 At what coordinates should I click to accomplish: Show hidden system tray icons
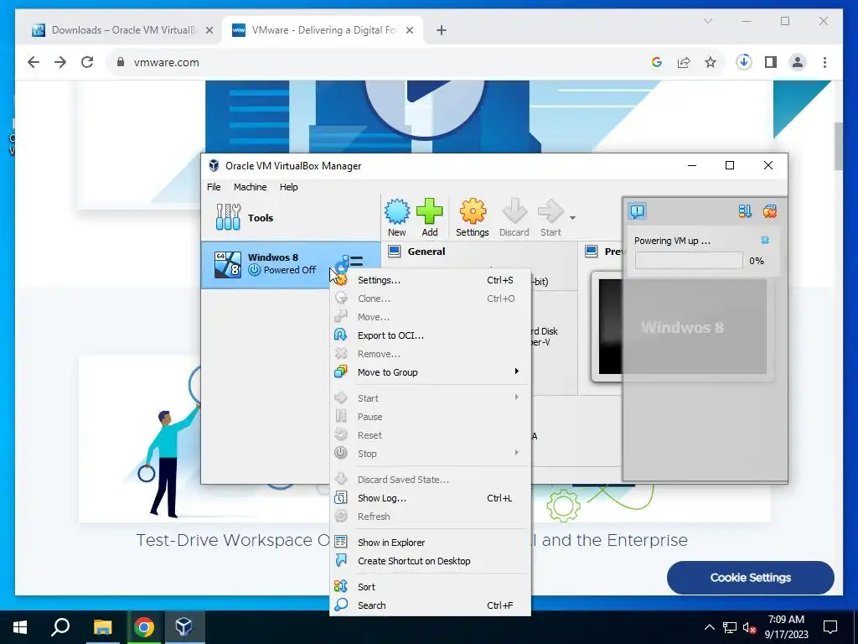pyautogui.click(x=709, y=627)
